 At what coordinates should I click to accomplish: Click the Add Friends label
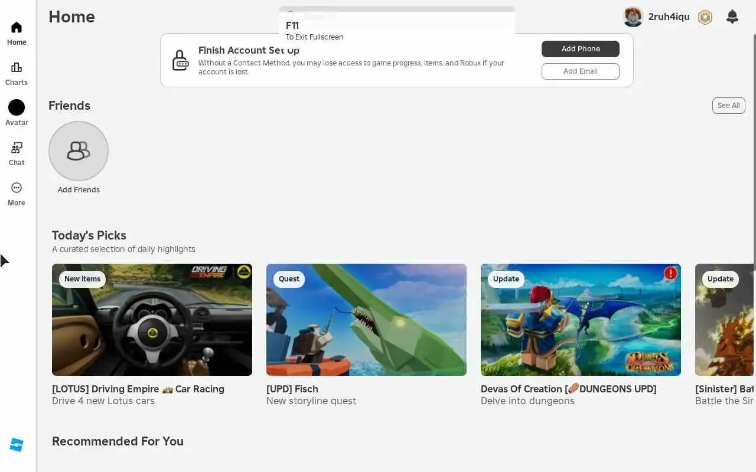coord(79,190)
